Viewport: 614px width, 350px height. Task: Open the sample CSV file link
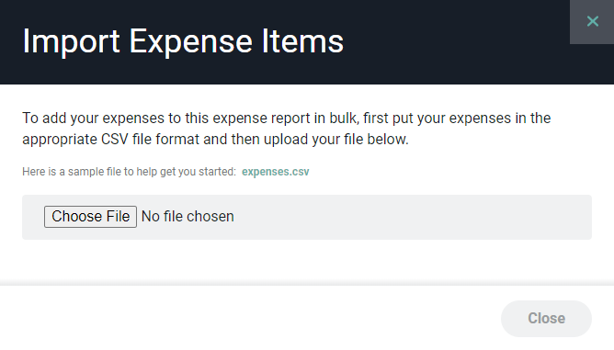click(x=275, y=172)
